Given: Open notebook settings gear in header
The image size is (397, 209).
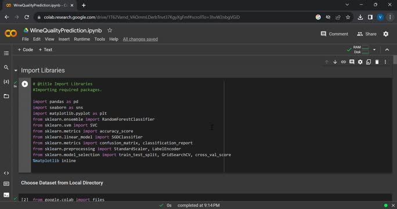Looking at the screenshot, I should 385,34.
